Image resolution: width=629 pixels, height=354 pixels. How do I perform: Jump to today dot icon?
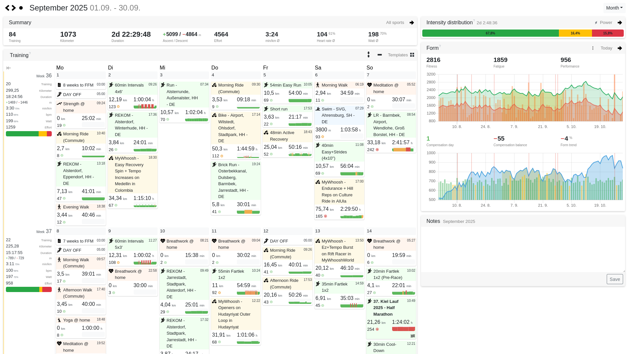pyautogui.click(x=21, y=8)
